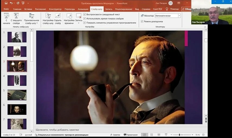Expand the Произвольное слайд-шоу dropdown

point(31,23)
